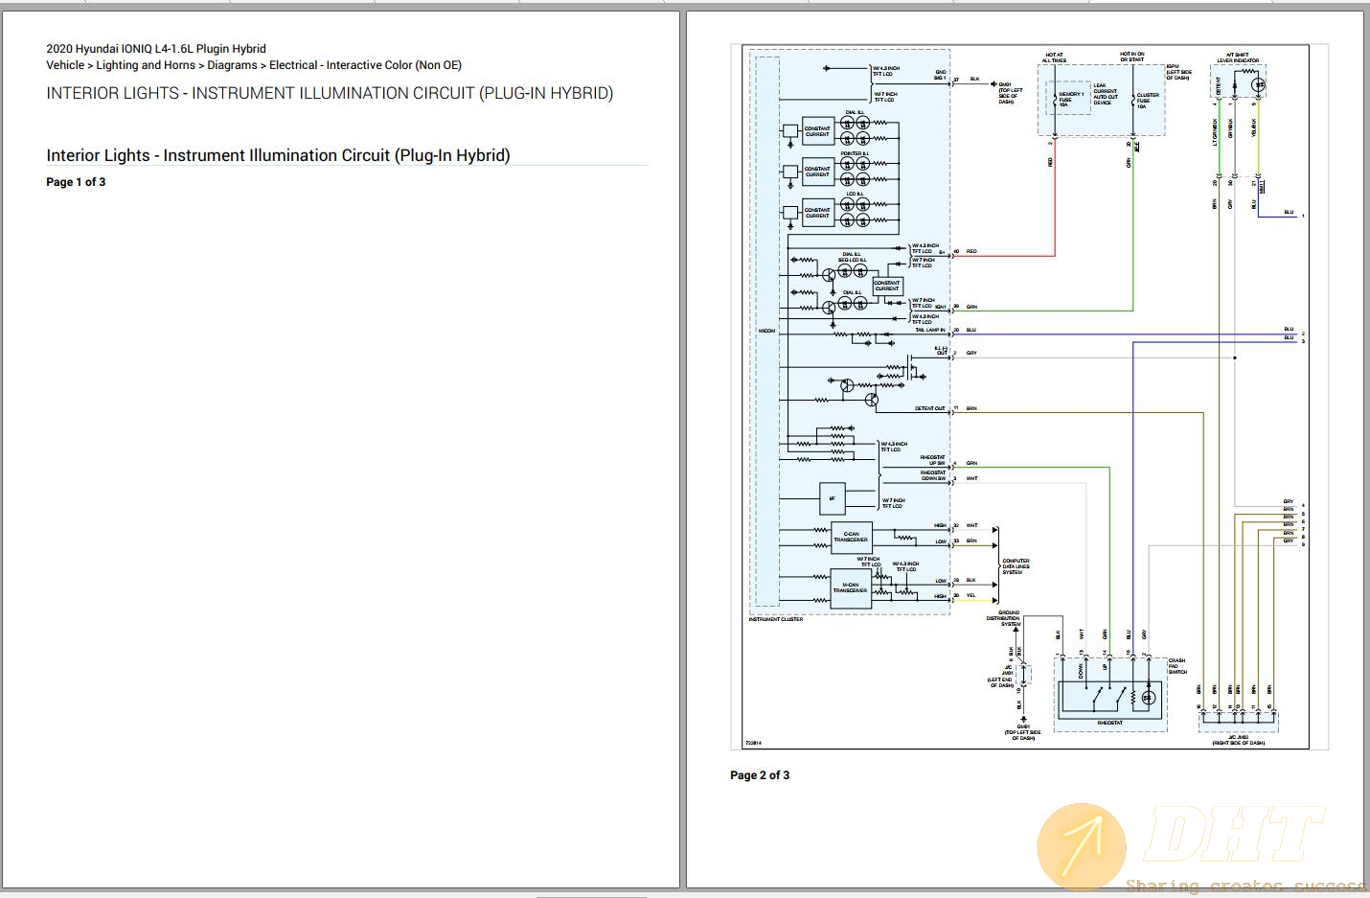
Task: Click the 'CRASH PAD SWITCH' label
Action: tap(1177, 666)
